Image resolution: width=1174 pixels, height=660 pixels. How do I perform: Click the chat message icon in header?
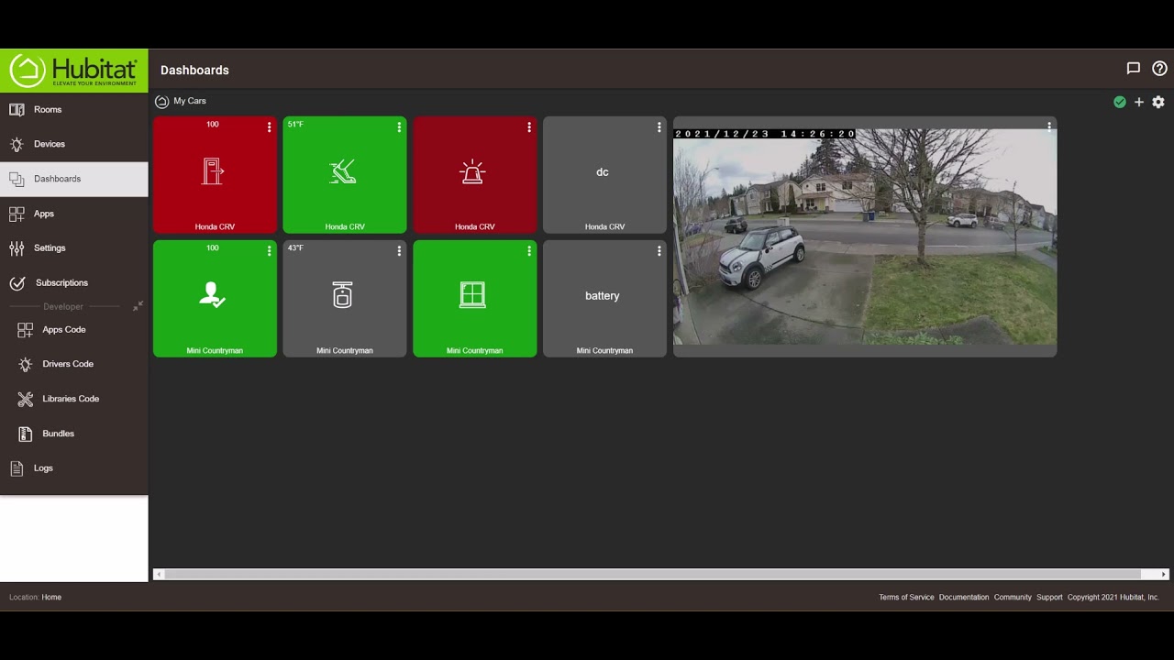pyautogui.click(x=1134, y=69)
